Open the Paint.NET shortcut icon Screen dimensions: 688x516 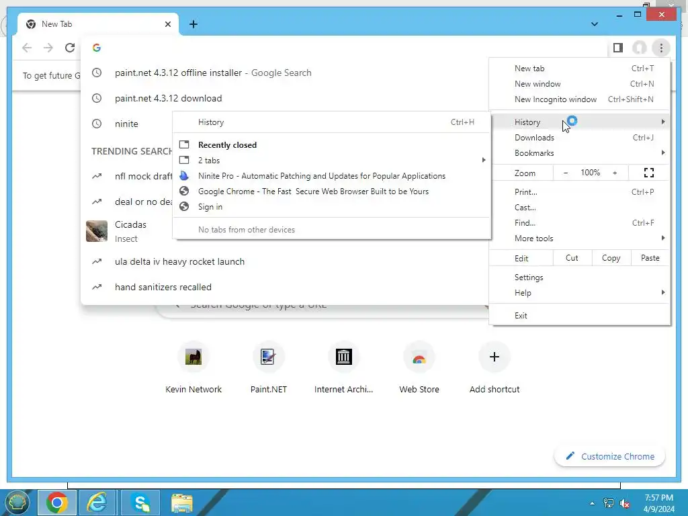click(269, 357)
